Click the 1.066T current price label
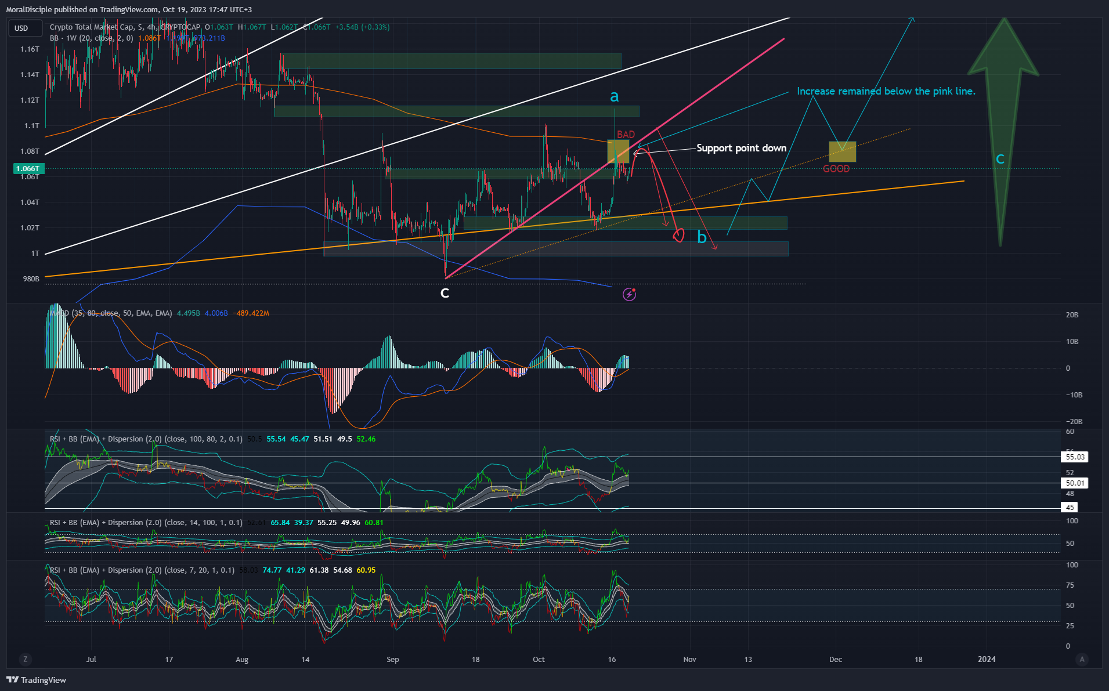Image resolution: width=1109 pixels, height=691 pixels. point(28,169)
